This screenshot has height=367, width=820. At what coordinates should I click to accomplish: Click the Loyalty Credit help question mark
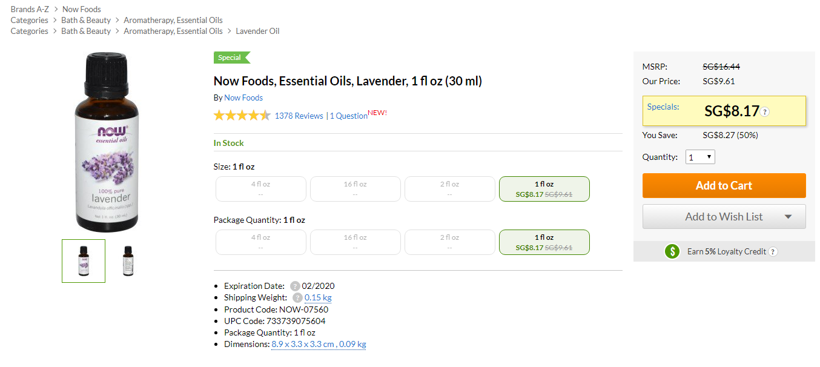click(x=773, y=252)
